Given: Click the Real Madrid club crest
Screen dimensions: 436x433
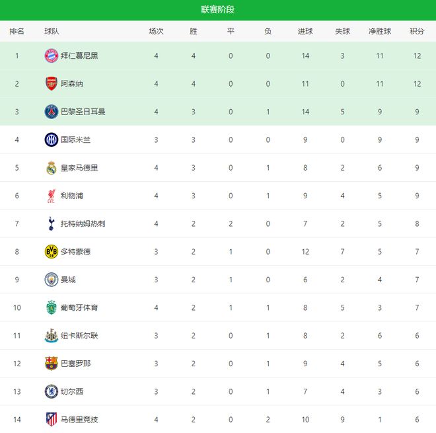Looking at the screenshot, I should [x=51, y=168].
